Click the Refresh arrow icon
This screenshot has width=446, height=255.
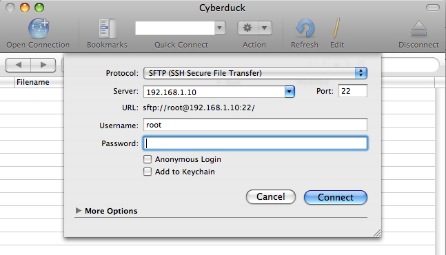tap(305, 28)
